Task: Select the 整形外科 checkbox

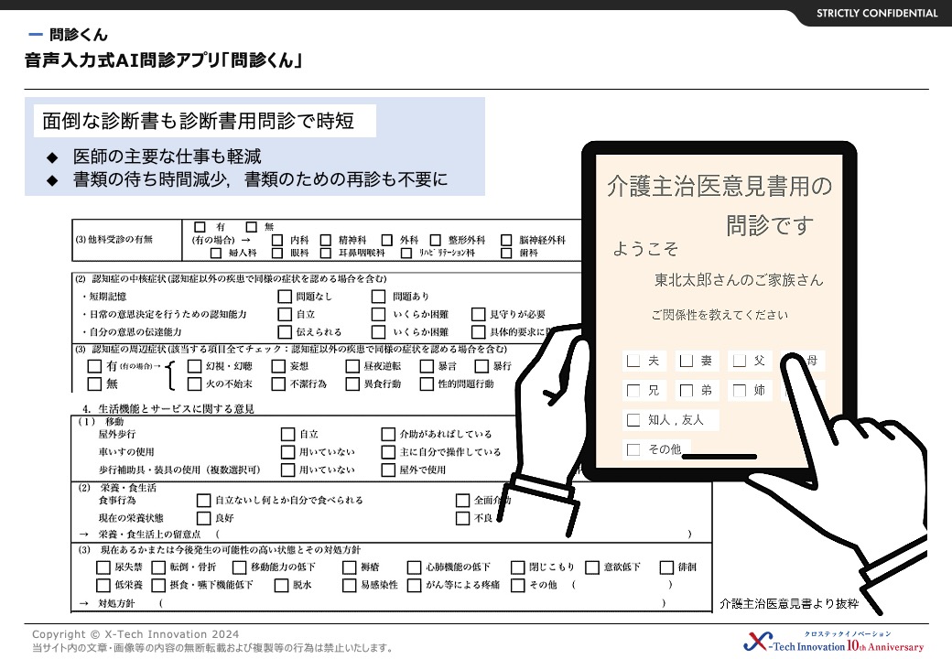Action: pyautogui.click(x=436, y=241)
